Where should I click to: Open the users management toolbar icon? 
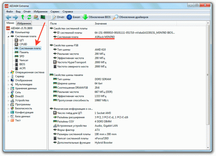coord(36,17)
